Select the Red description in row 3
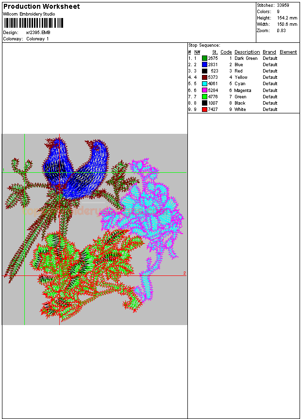This screenshot has height=419, width=301. [x=238, y=71]
